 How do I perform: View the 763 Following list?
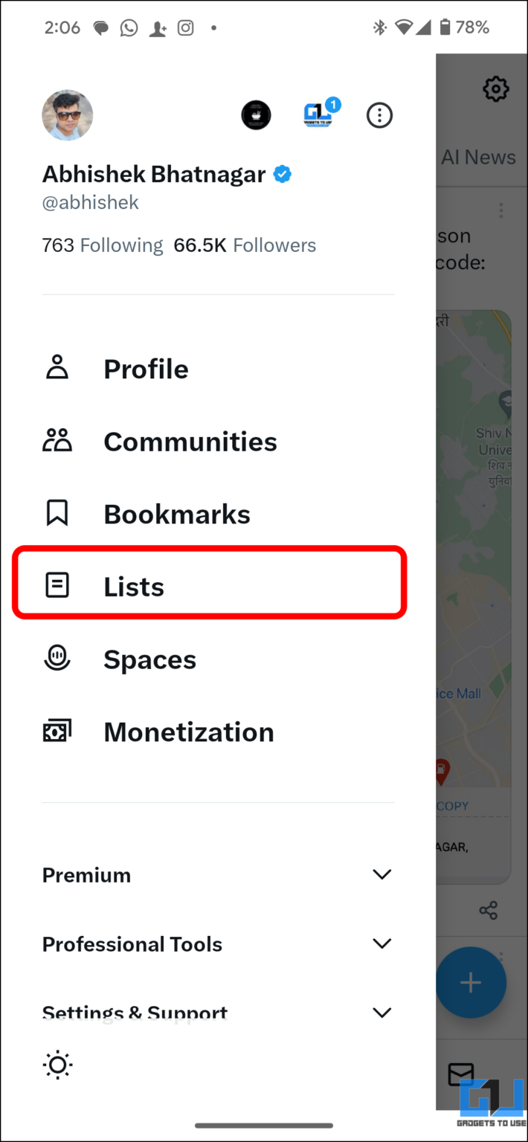tap(103, 245)
